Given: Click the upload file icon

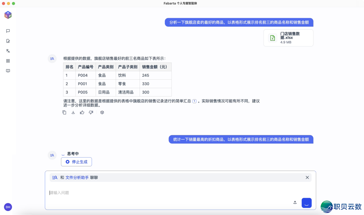Looking at the screenshot, I should (x=295, y=203).
